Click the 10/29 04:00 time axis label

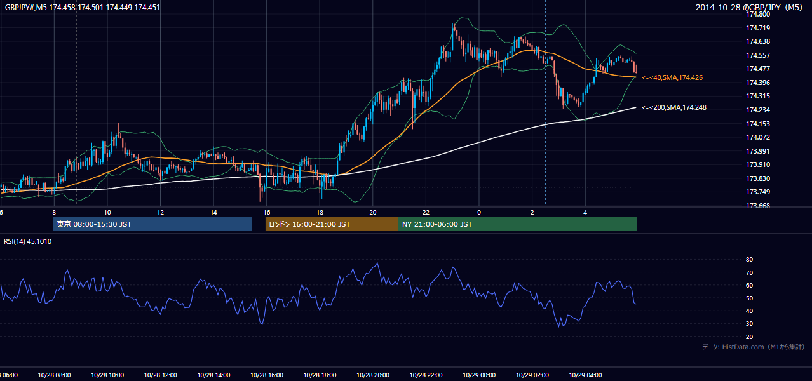coord(585,375)
